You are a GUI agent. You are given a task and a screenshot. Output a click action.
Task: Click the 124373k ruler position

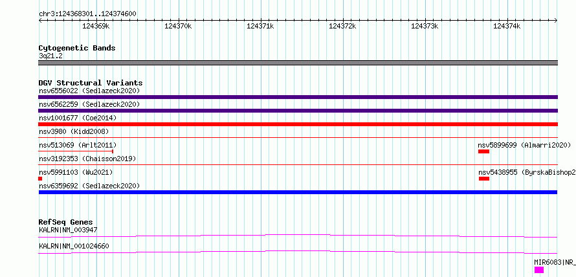(425, 27)
